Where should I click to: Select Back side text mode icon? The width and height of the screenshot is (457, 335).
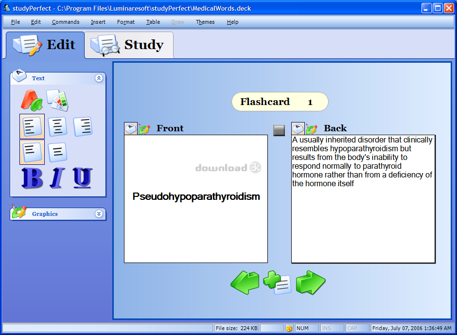(298, 128)
